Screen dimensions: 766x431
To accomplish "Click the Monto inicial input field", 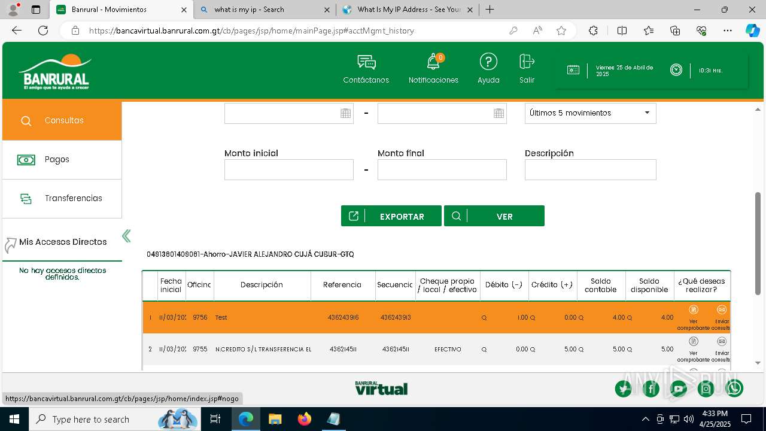I will tap(289, 169).
